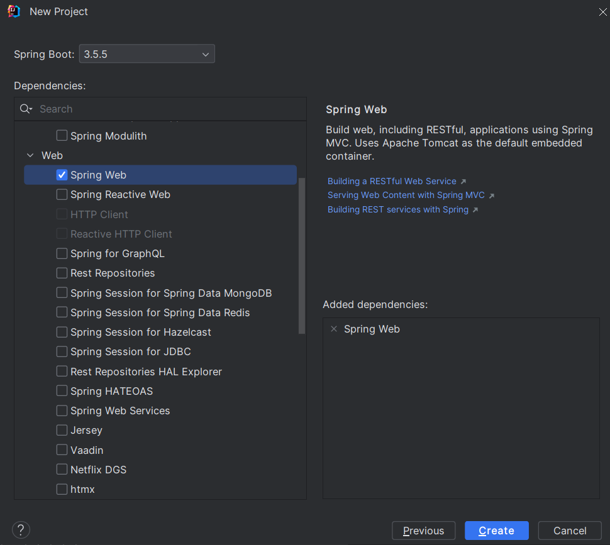
Task: Click the Jersey row label
Action: [86, 431]
